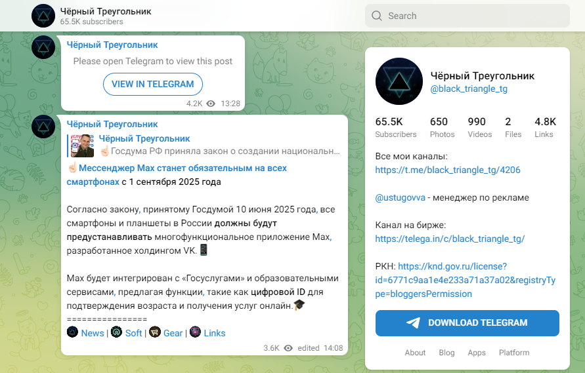Click the avatar beside the 14:08 post
This screenshot has width=585, height=373.
[x=43, y=127]
